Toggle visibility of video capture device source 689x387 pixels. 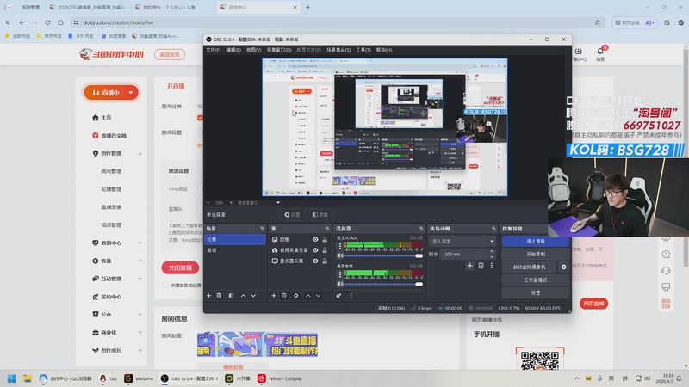(315, 250)
